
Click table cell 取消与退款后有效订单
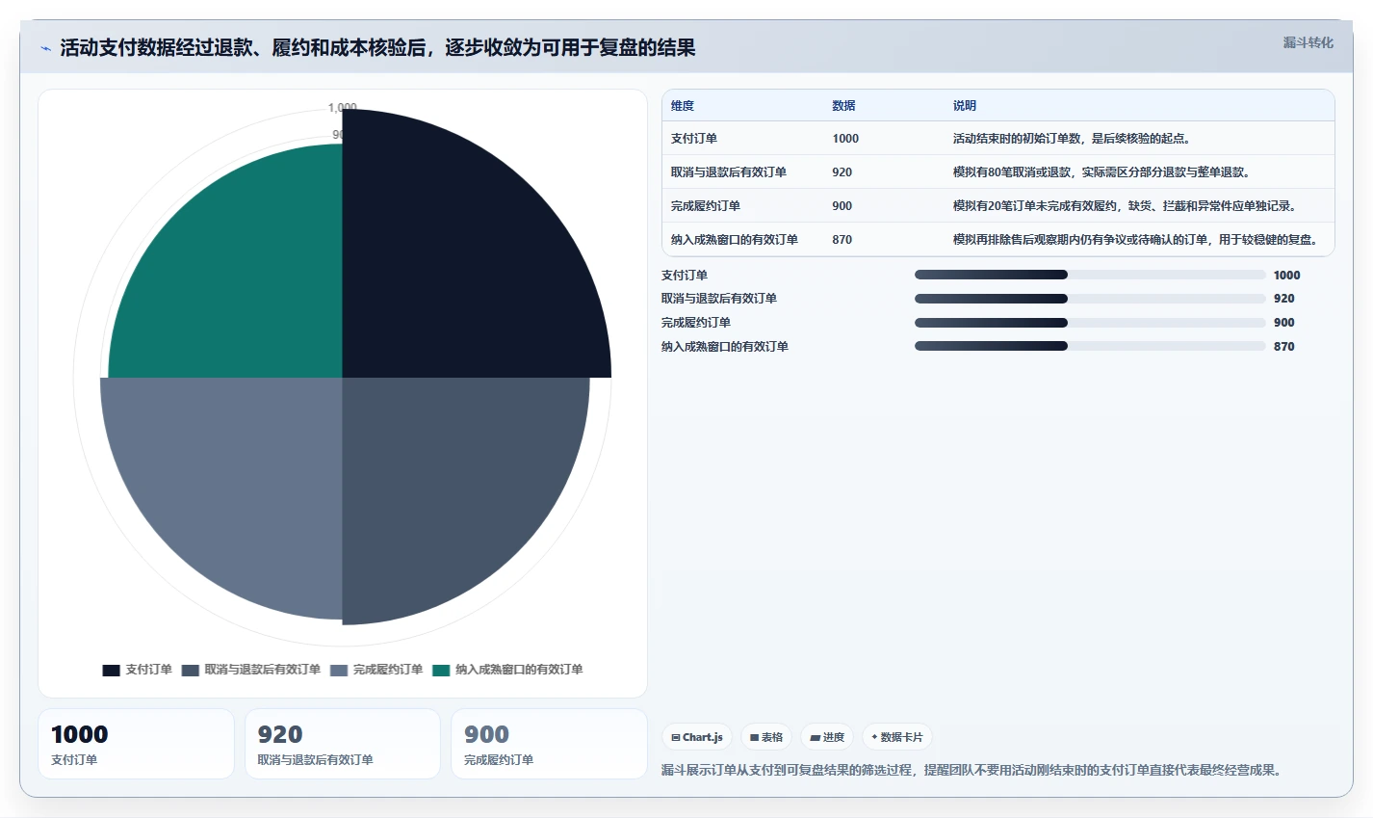(729, 172)
